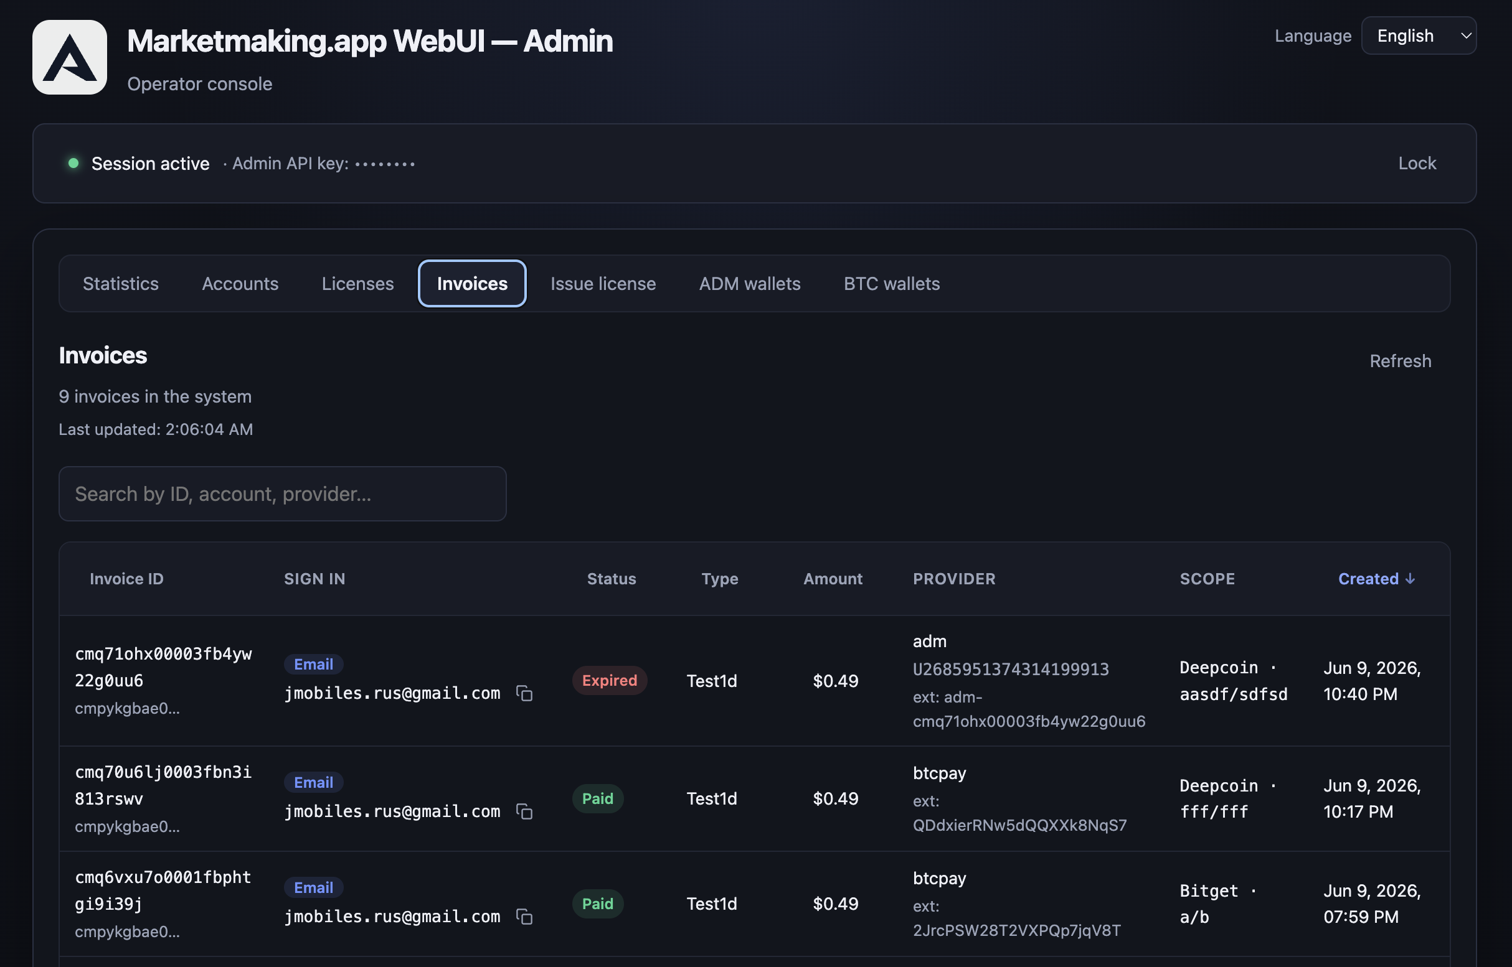Click ADM address U2685951374314199913
Image resolution: width=1512 pixels, height=967 pixels.
click(x=1011, y=670)
